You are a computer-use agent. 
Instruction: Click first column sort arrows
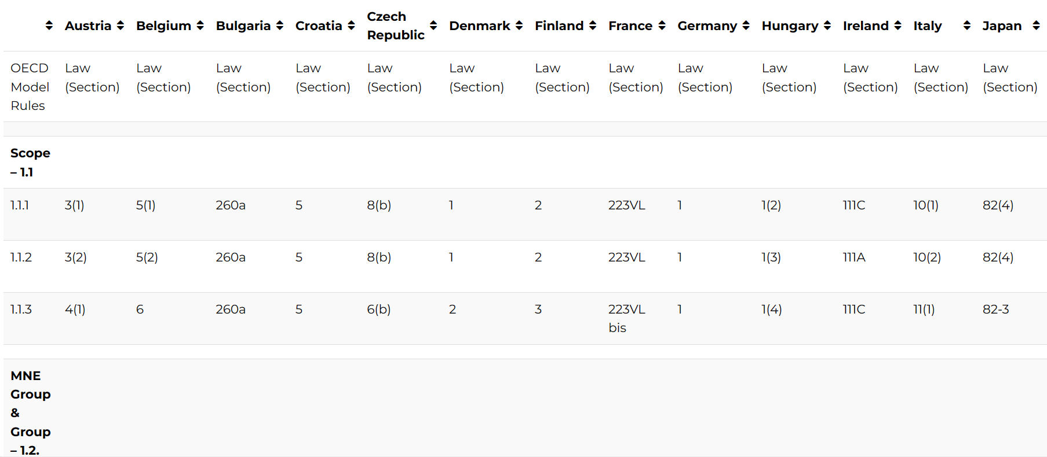point(49,25)
